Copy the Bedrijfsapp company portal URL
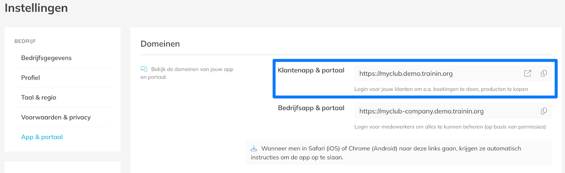 coord(544,111)
